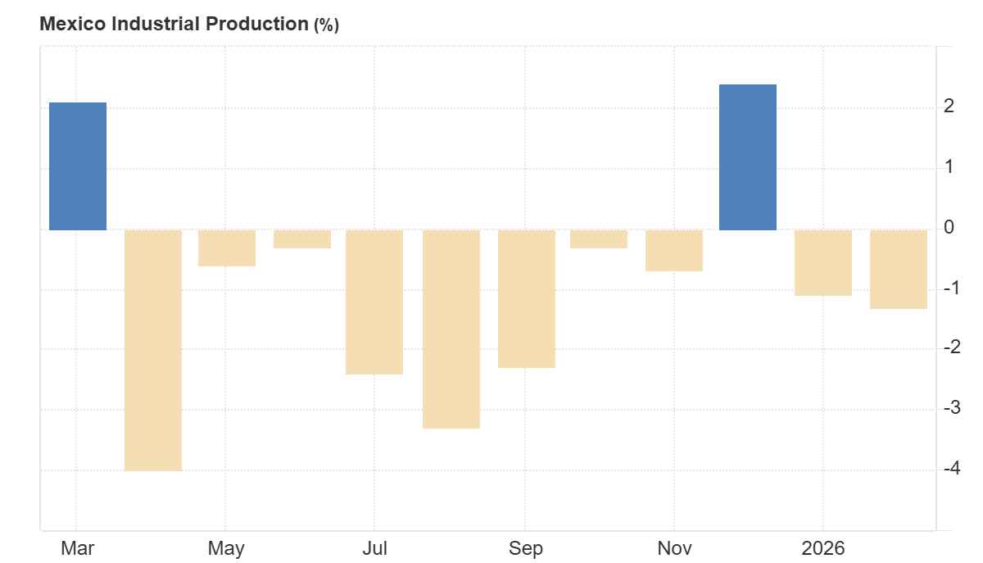Select the Sep x-axis label
Screen dimensions: 983x563
click(525, 548)
